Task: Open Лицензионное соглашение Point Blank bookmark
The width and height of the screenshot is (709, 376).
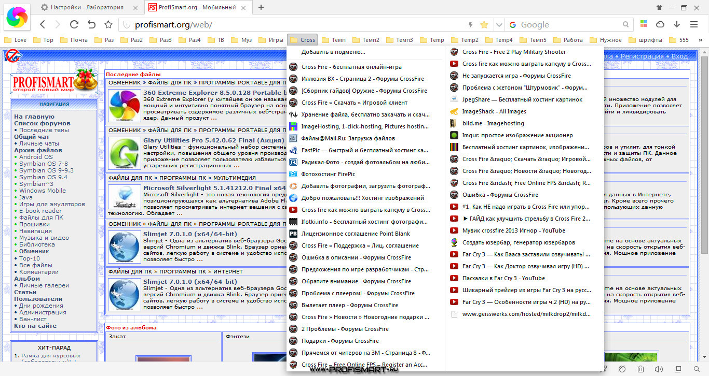Action: click(x=365, y=234)
